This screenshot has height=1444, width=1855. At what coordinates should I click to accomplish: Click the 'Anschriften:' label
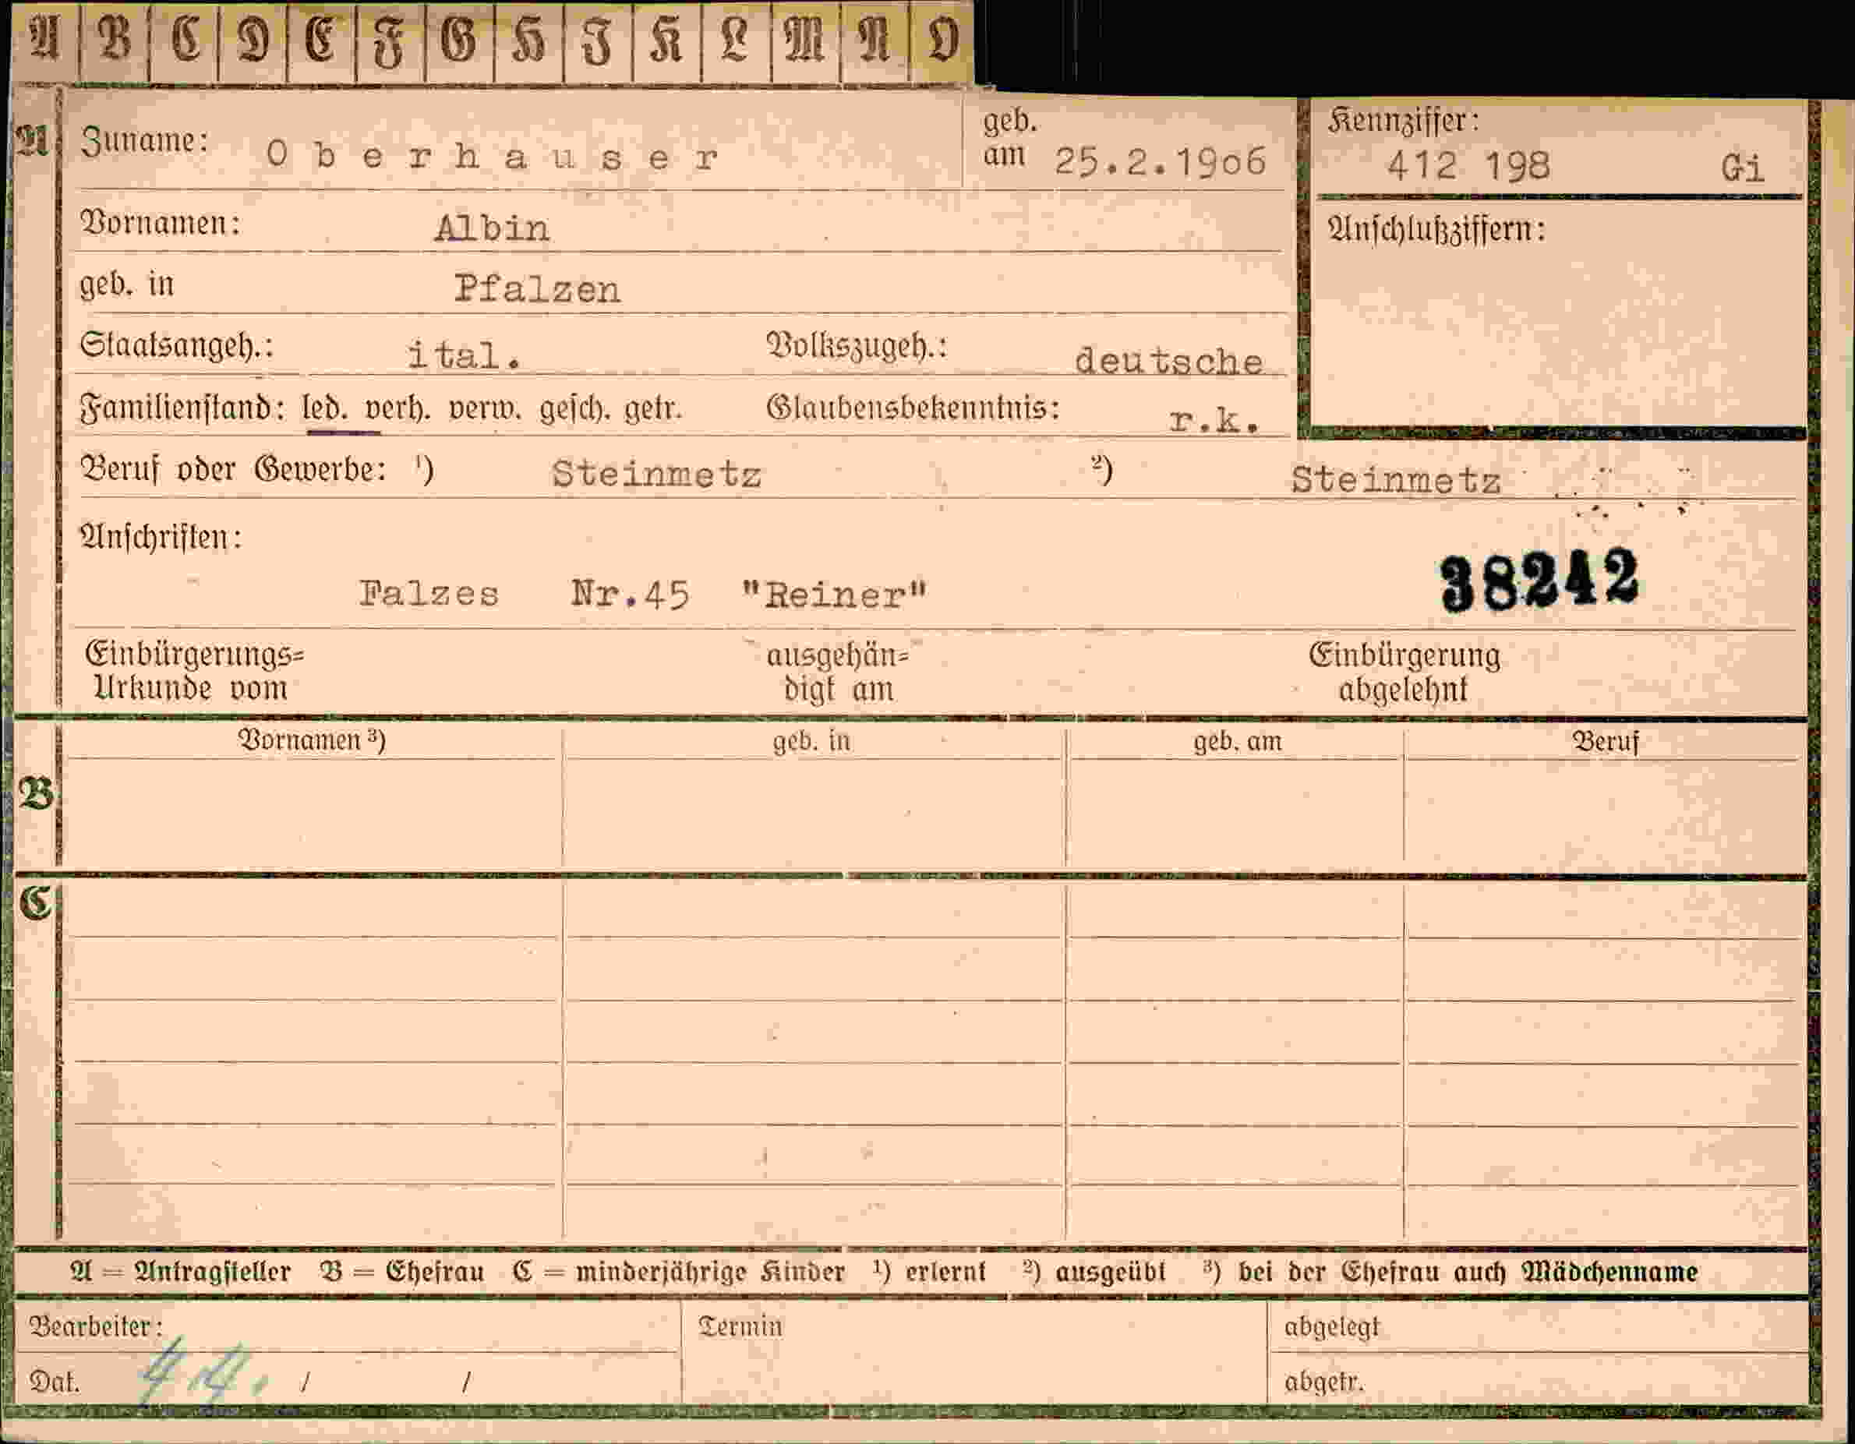pos(161,537)
